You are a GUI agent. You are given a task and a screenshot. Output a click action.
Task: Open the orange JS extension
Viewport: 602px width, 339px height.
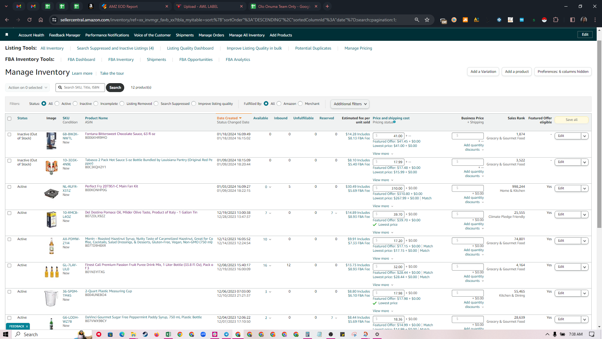point(465,20)
